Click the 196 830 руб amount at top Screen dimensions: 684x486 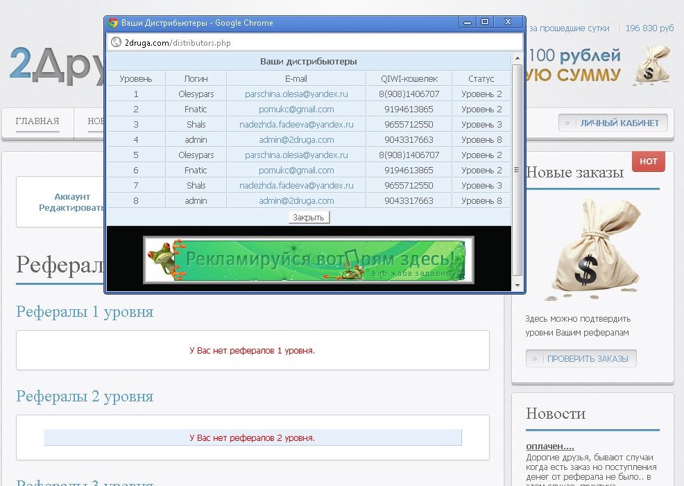pos(649,28)
